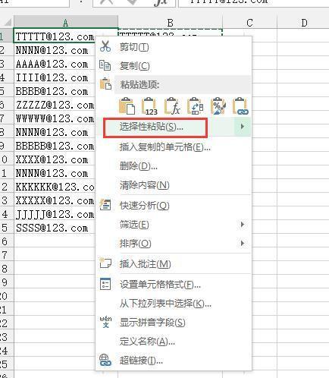Click the Paste Transpose icon
Viewport: 329px width, 378px height.
point(195,106)
